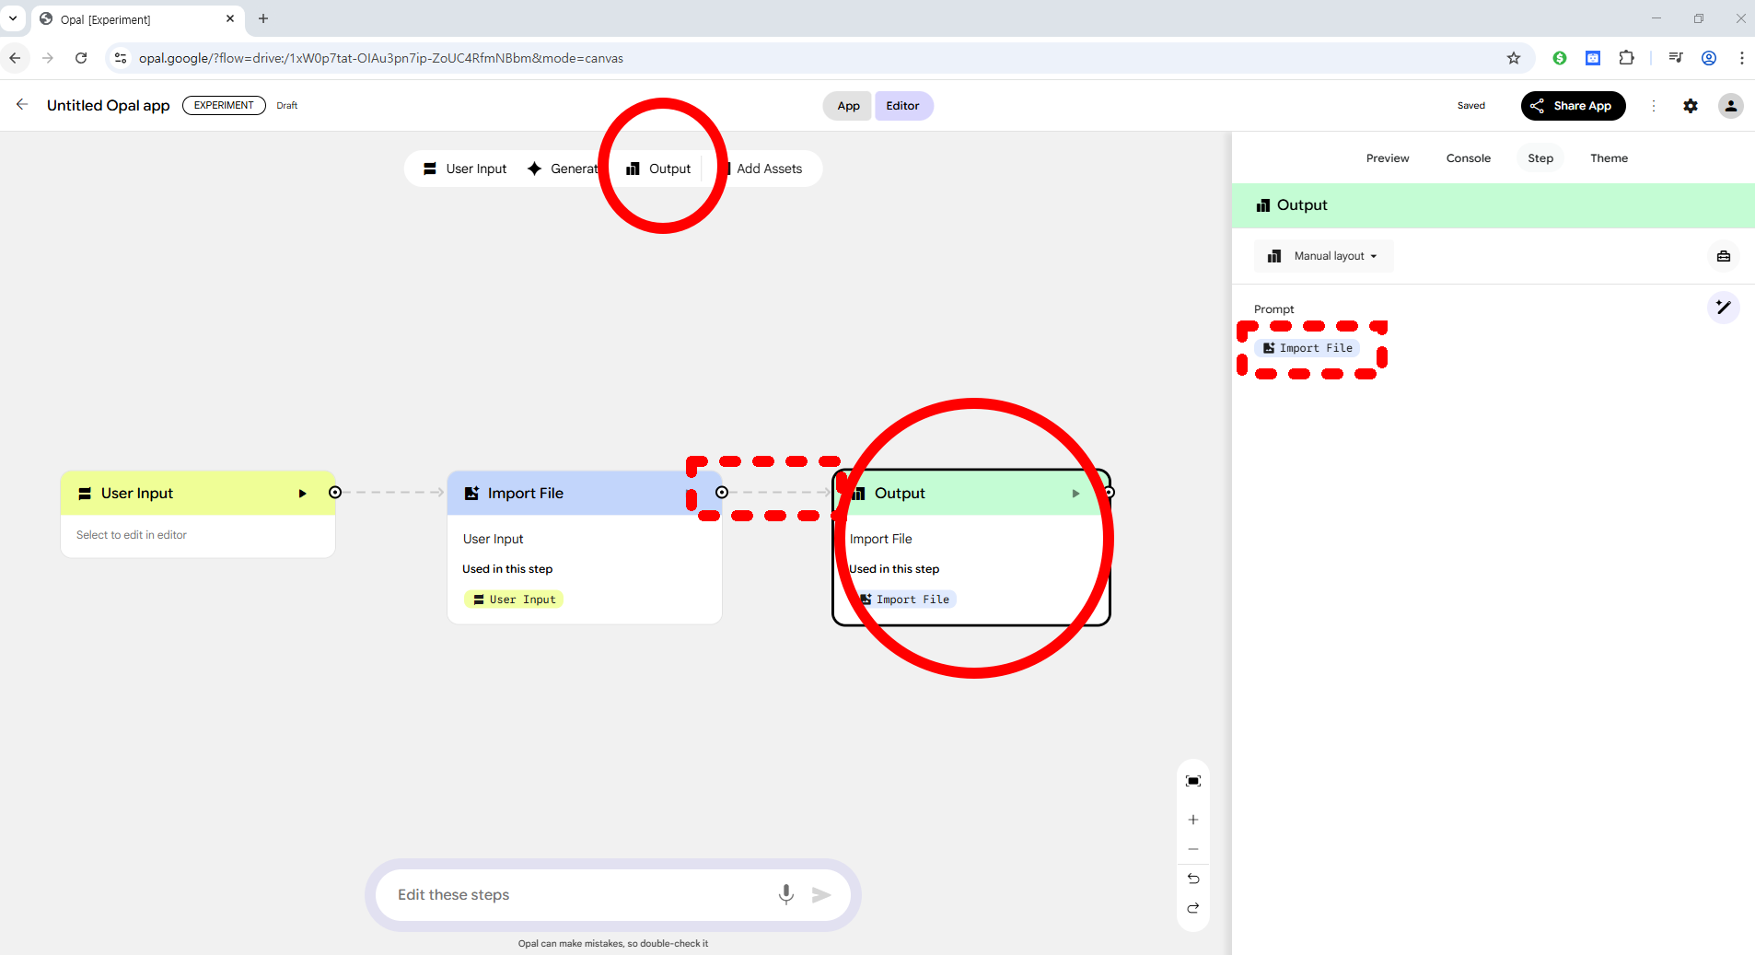1755x955 pixels.
Task: Open the Chrome three-dot menu
Action: click(x=1742, y=58)
